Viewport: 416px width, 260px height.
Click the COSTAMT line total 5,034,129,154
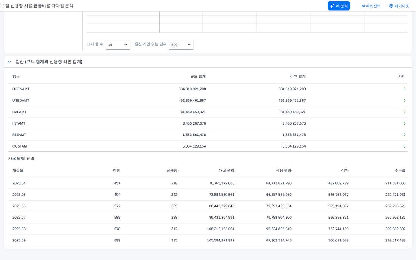(294, 146)
